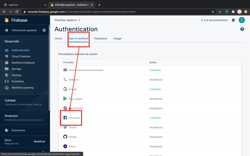Open project settings gear icon
250x156 pixels.
point(44,30)
